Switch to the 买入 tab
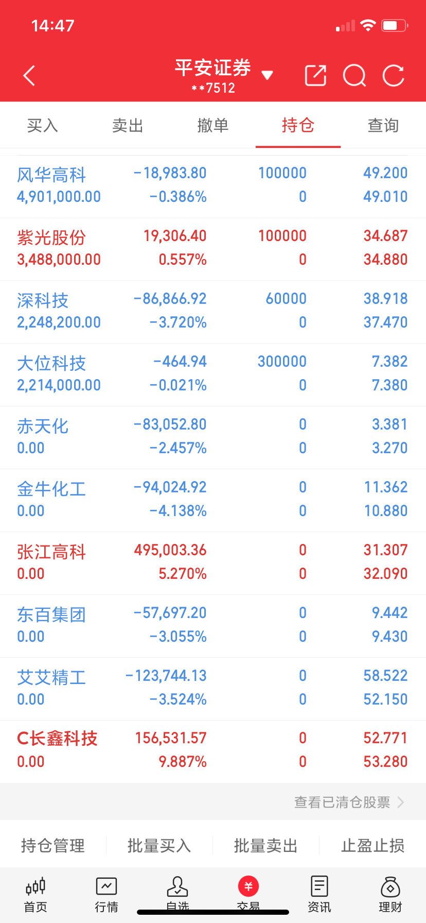 [x=43, y=125]
